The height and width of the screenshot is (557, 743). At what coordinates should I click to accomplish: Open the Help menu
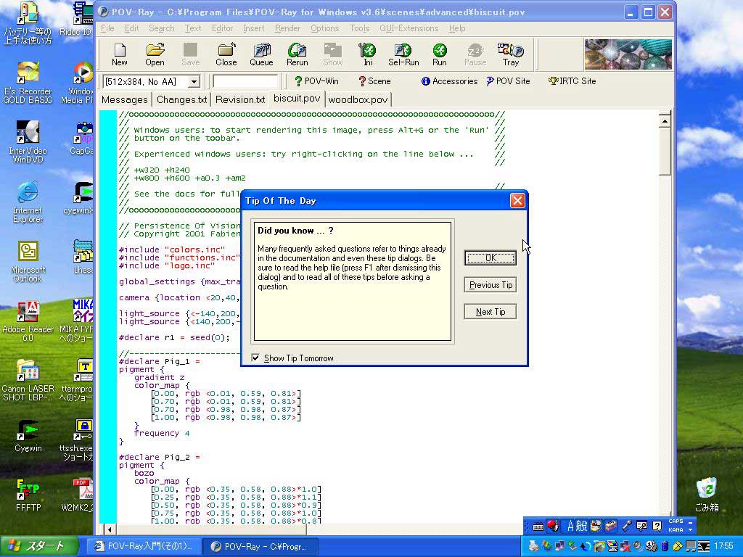click(457, 28)
